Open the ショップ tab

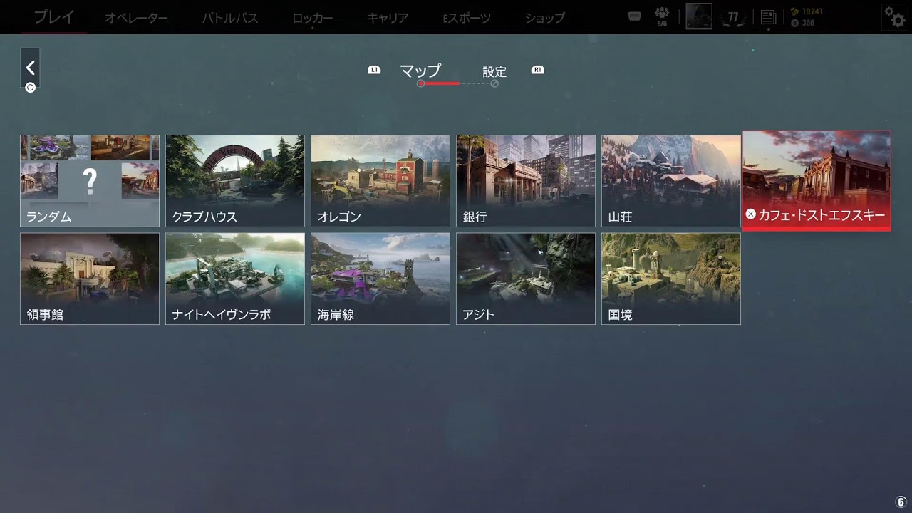[x=545, y=18]
